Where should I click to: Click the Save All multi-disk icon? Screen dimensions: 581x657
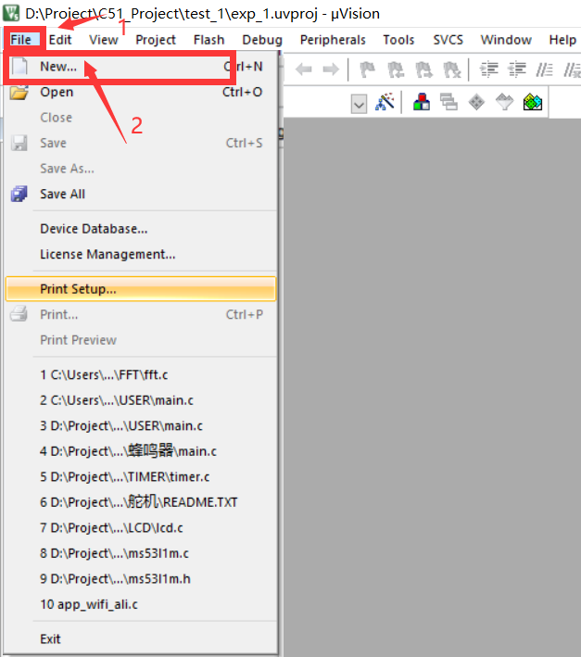pos(19,194)
